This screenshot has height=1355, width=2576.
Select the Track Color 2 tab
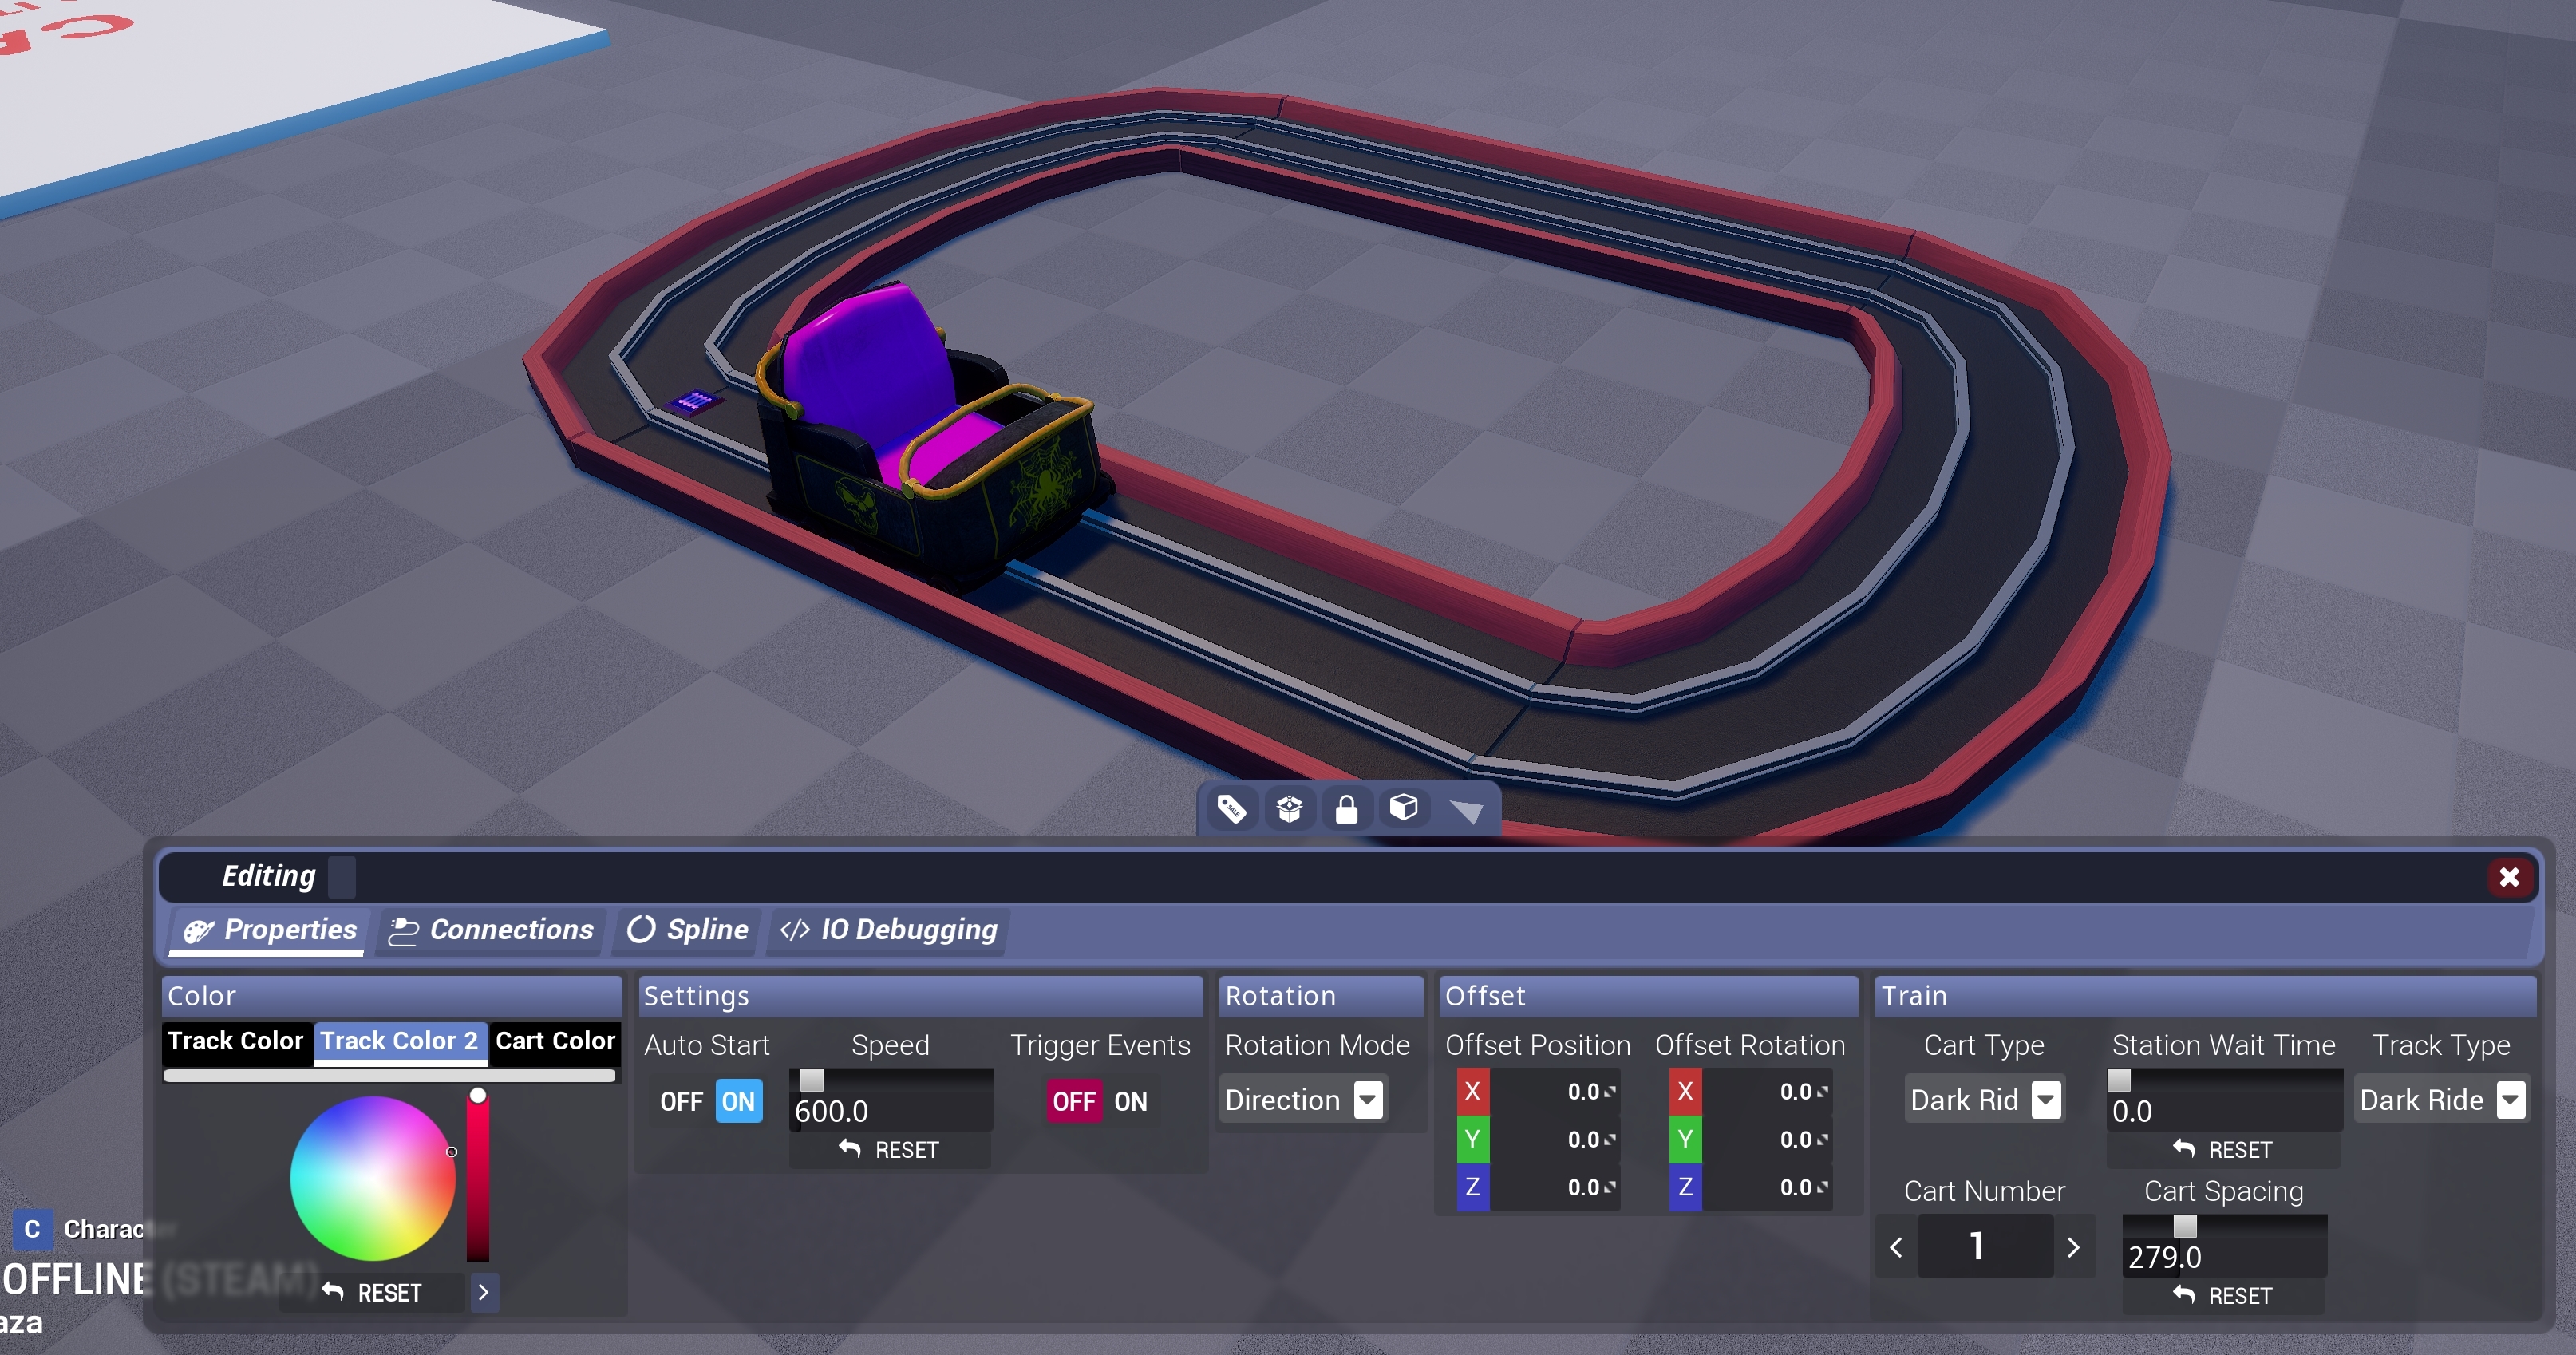tap(399, 1041)
